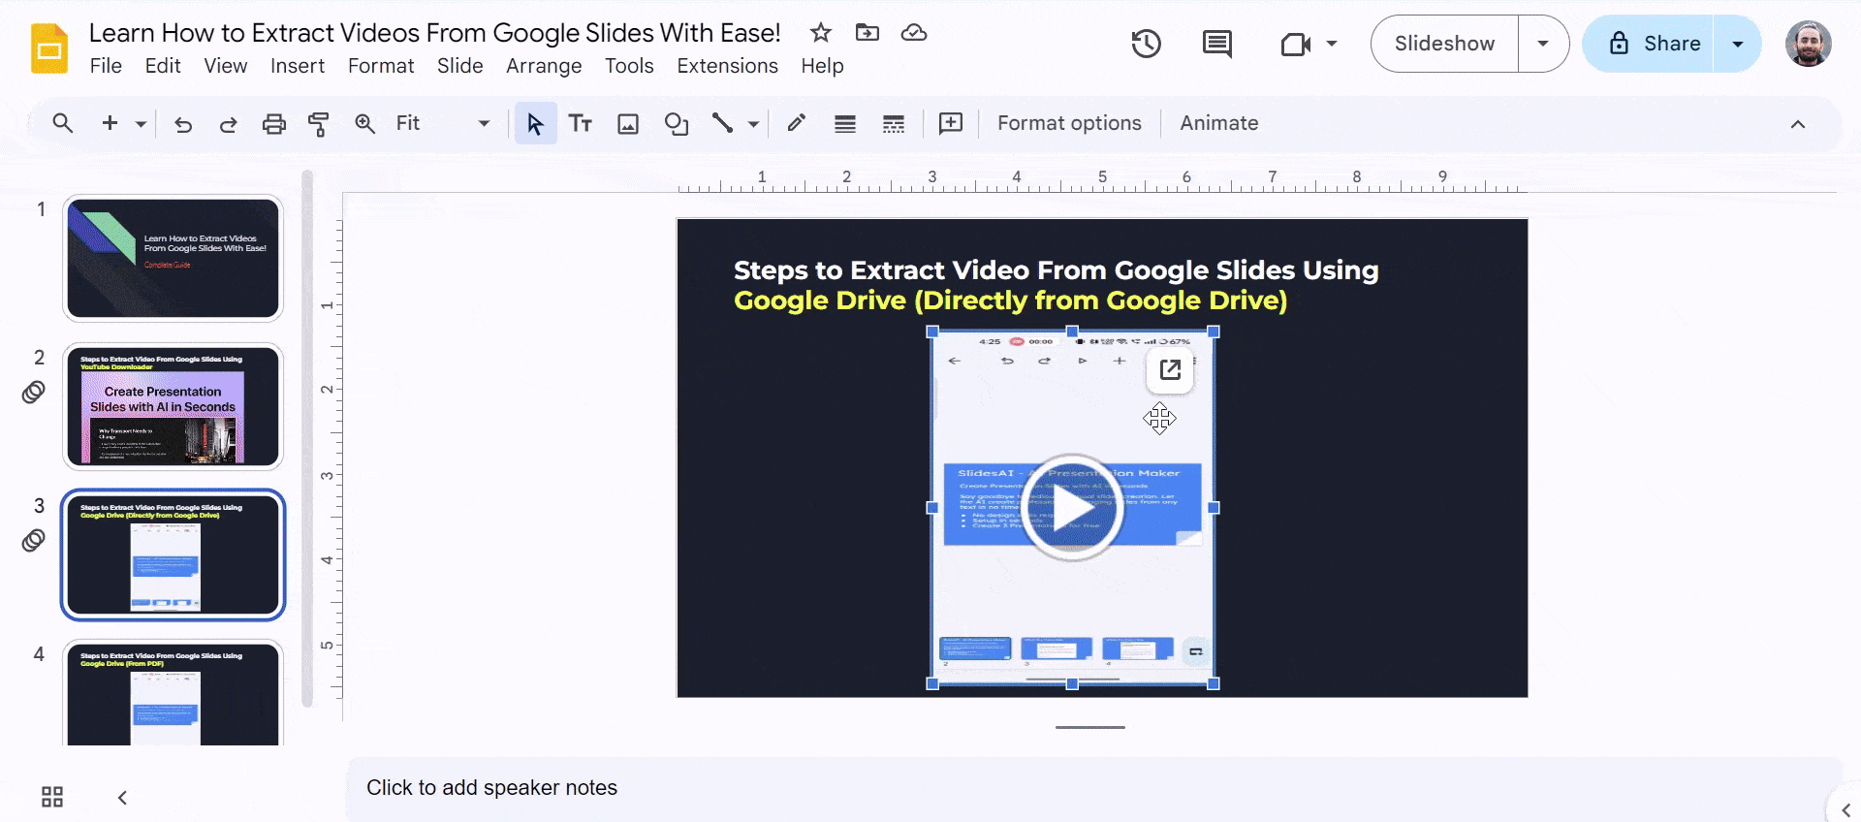The width and height of the screenshot is (1861, 822).
Task: Select the Shape tool icon
Action: pyautogui.click(x=676, y=124)
